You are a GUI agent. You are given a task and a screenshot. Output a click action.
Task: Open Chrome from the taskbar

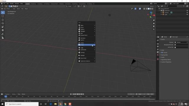(x=65, y=104)
